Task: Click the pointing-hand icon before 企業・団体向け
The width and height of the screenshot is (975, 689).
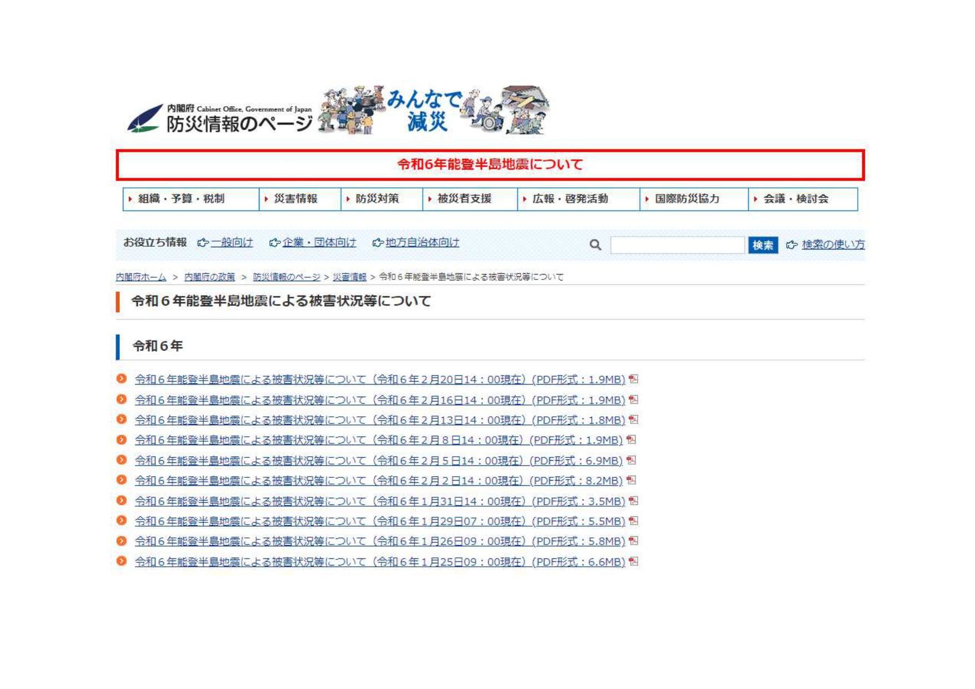Action: tap(275, 243)
